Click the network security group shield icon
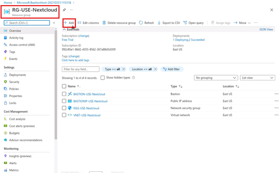This screenshot has height=173, width=279. [x=70, y=108]
